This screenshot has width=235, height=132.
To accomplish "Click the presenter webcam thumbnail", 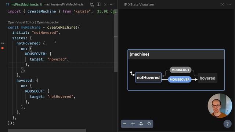I will 220,106.
